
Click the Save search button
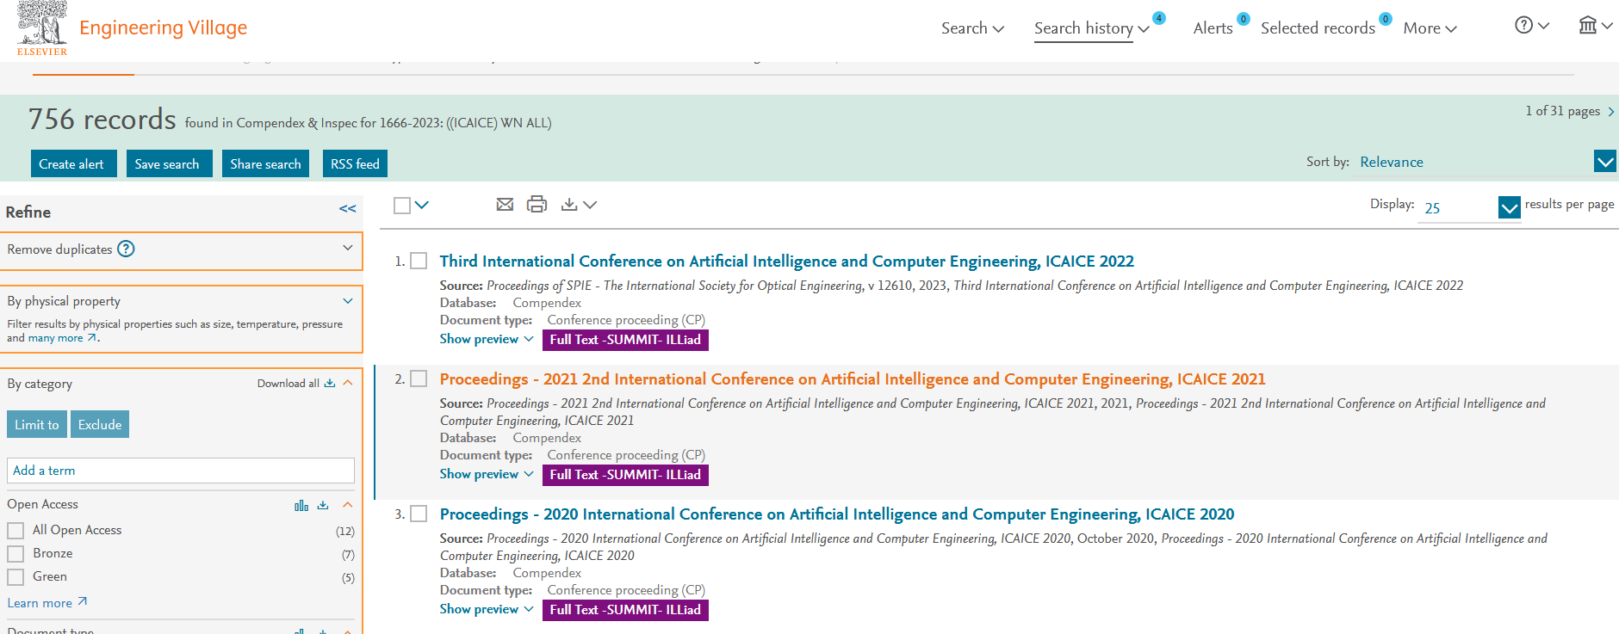[x=169, y=163]
